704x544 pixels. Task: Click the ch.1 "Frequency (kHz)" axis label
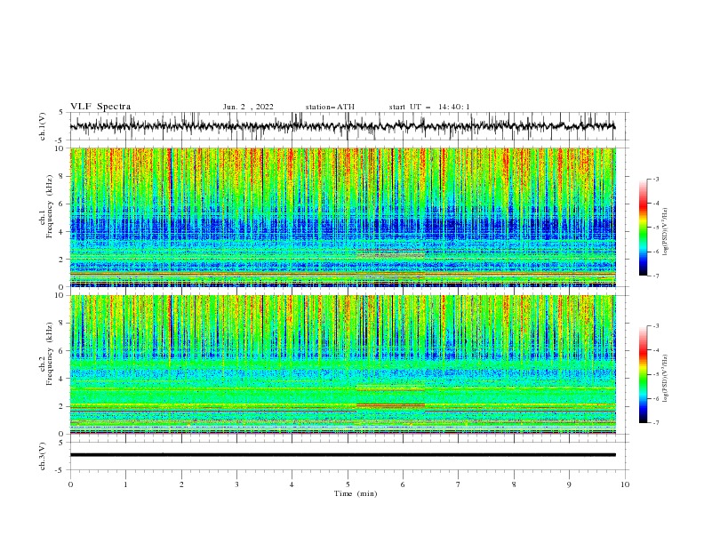coord(49,207)
